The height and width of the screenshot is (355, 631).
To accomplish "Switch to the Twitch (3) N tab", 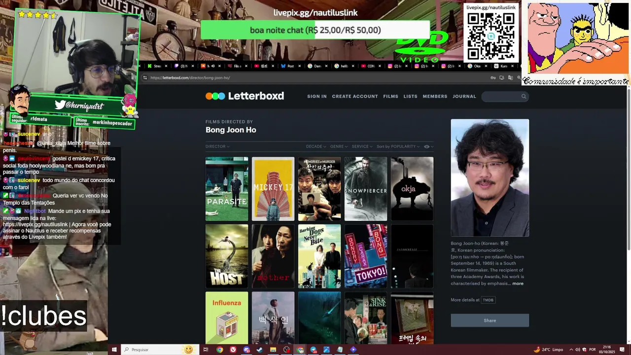I will pyautogui.click(x=183, y=66).
